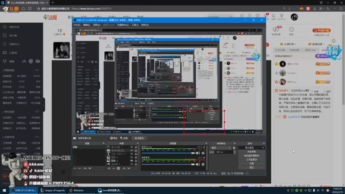This screenshot has width=345, height=194.
Task: Expand the 直播回看 arrow link
Action: [x=323, y=44]
